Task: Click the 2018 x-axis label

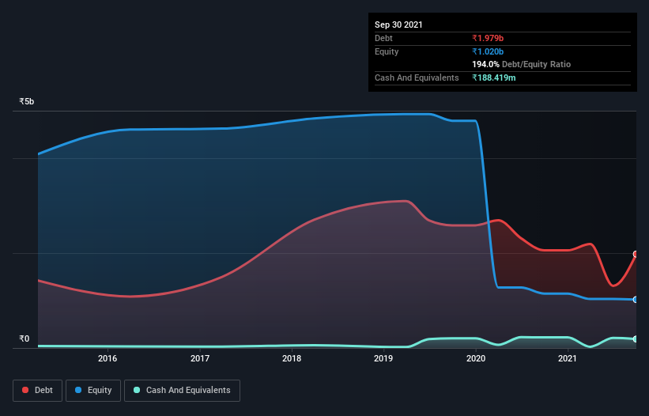Action: click(x=292, y=358)
